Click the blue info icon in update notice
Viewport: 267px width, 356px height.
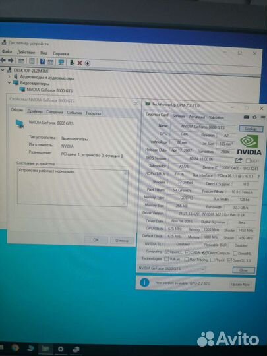point(144,282)
